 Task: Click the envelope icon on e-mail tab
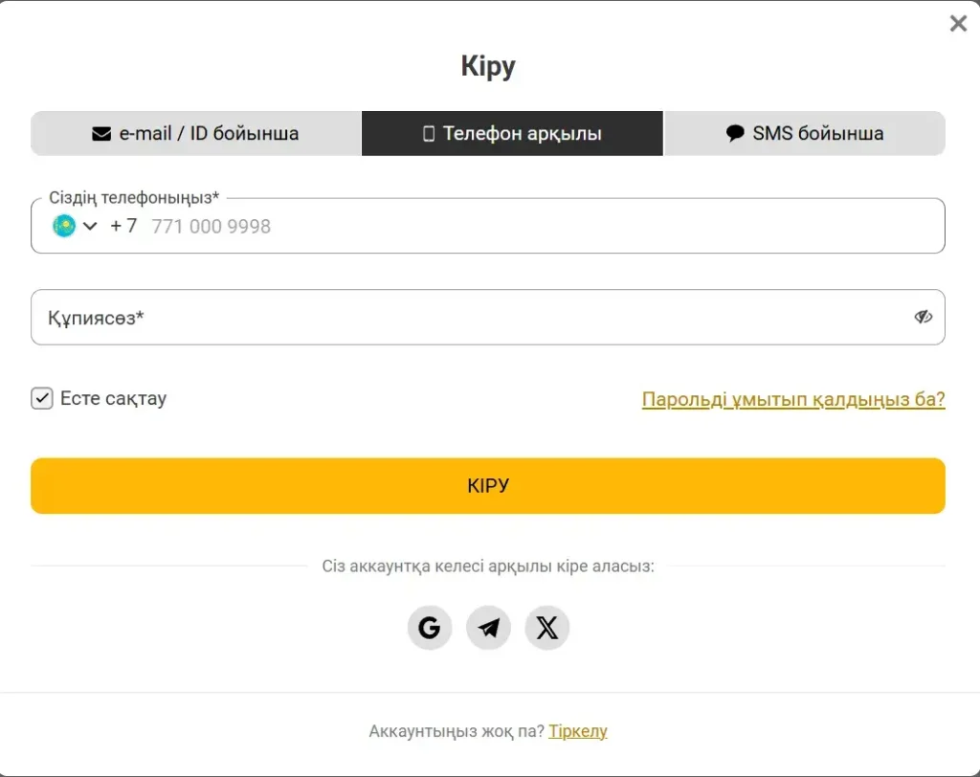[x=101, y=133]
